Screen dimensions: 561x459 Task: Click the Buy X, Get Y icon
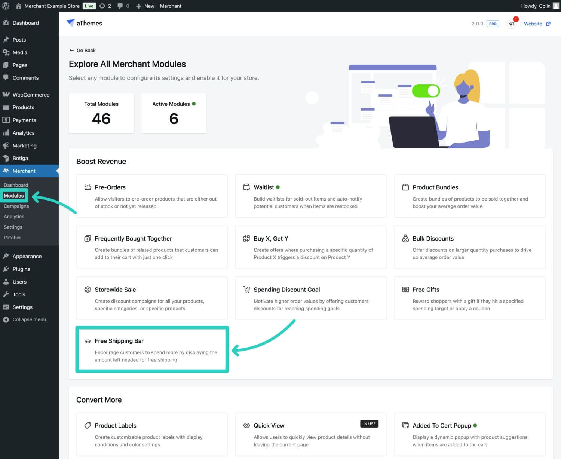point(246,238)
